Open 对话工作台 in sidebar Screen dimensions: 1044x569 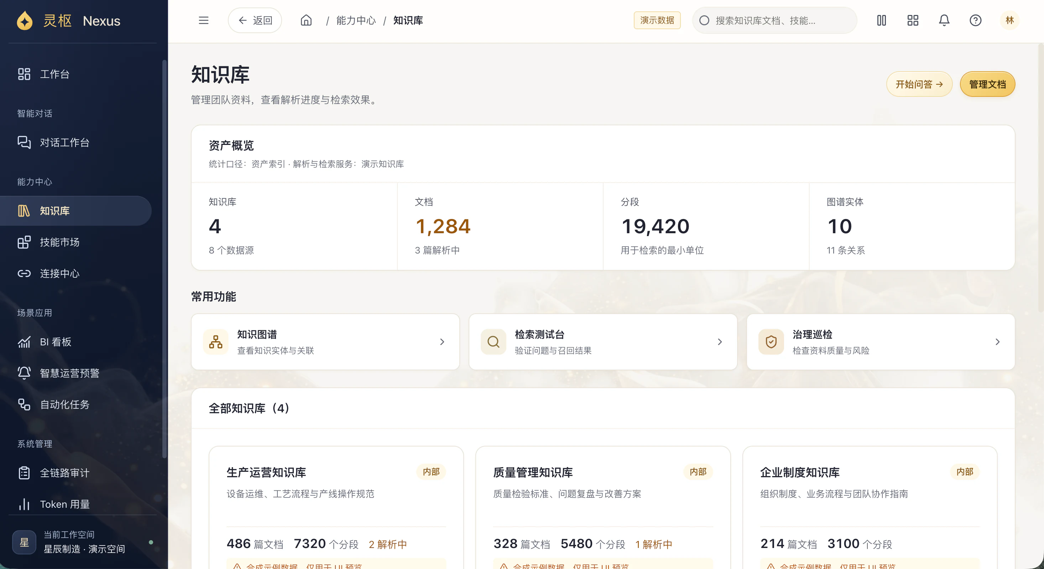76,142
